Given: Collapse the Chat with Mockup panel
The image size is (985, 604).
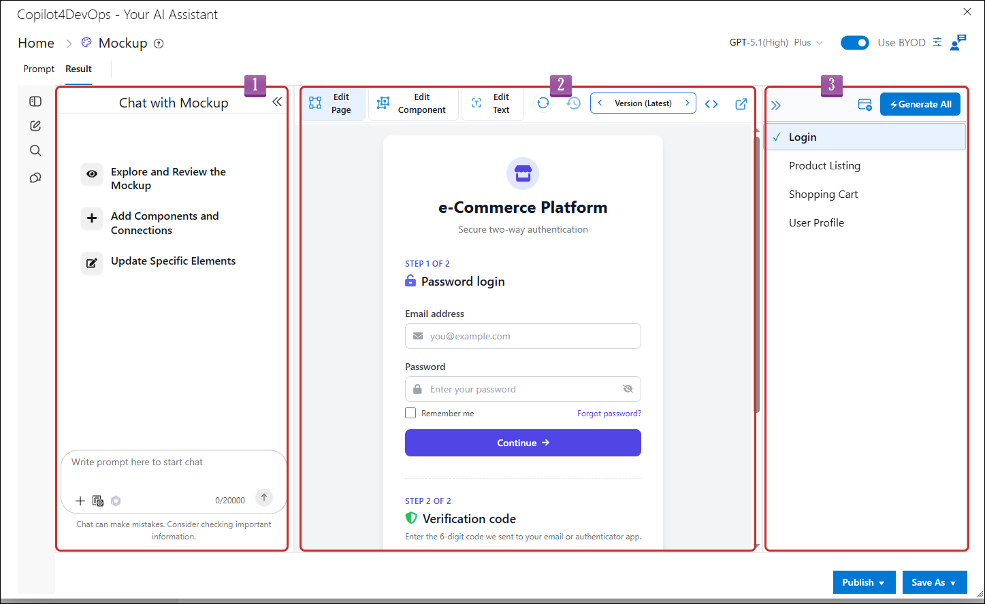Looking at the screenshot, I should click(x=277, y=102).
